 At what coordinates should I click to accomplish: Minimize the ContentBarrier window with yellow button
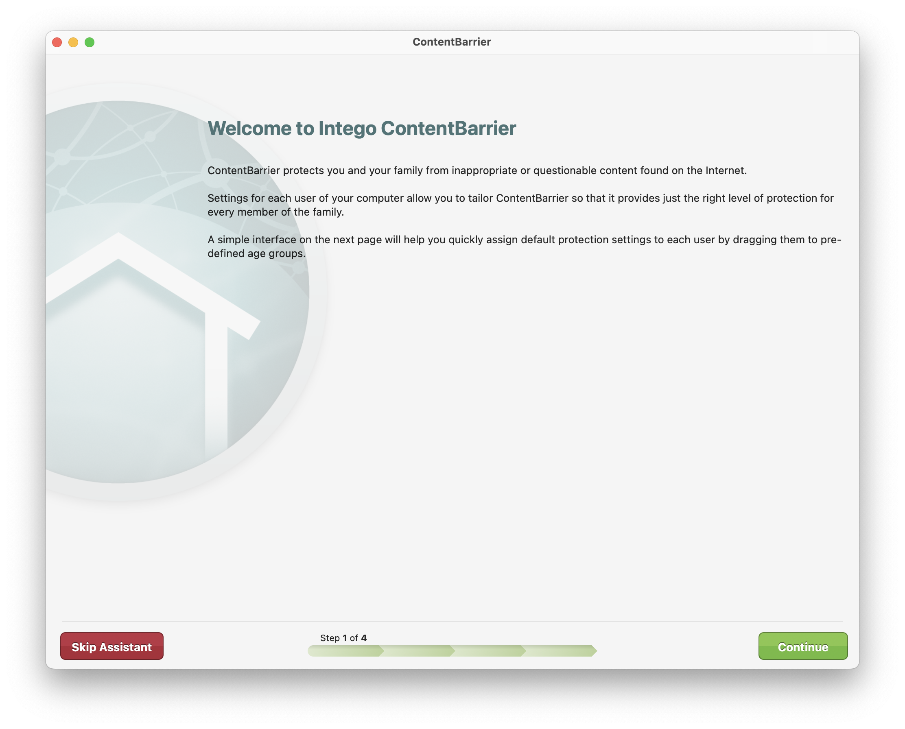73,42
